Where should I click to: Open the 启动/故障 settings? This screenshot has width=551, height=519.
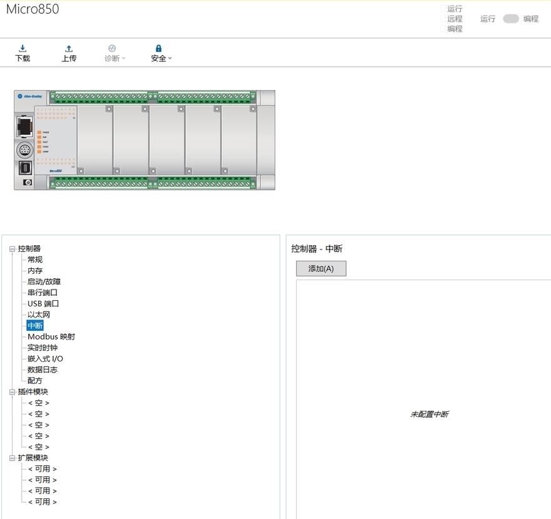[x=44, y=281]
